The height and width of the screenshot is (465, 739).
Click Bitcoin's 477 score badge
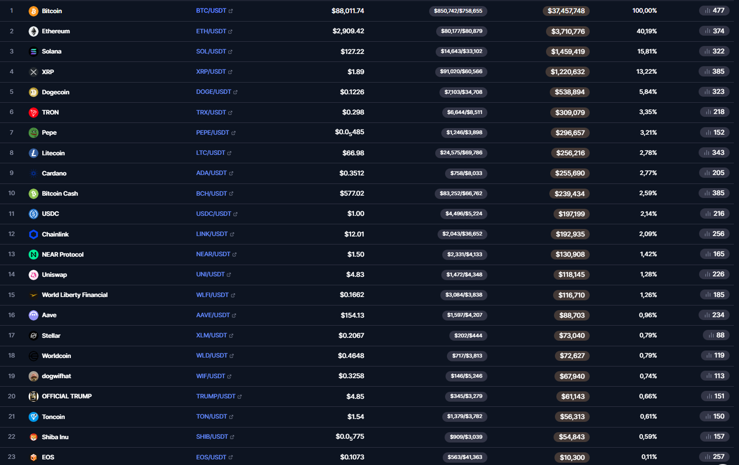714,10
